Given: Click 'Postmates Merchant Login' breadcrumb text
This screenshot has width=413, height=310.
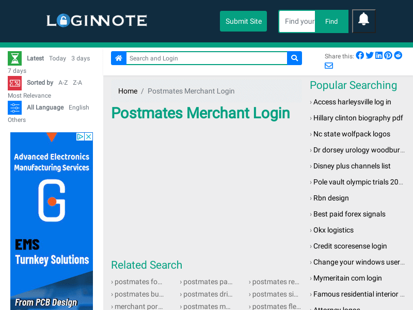Looking at the screenshot, I should click(191, 91).
